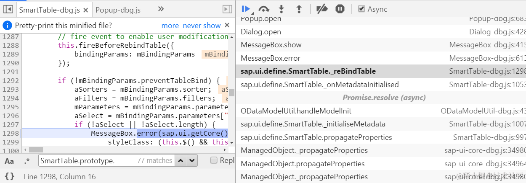Screen dimensions: 526x183
Task: Toggle the Replace checkbox
Action: [214, 160]
